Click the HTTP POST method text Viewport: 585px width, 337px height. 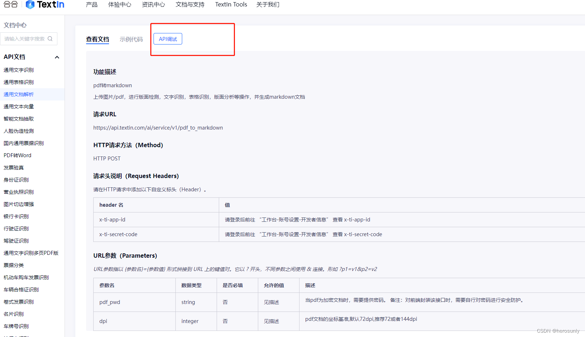[107, 159]
